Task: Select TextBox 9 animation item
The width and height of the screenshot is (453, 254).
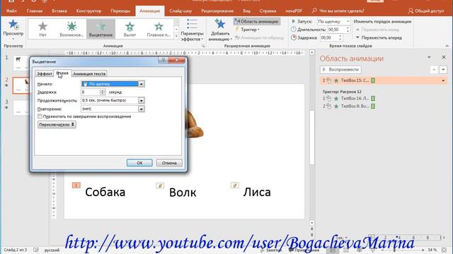Action: coord(350,107)
